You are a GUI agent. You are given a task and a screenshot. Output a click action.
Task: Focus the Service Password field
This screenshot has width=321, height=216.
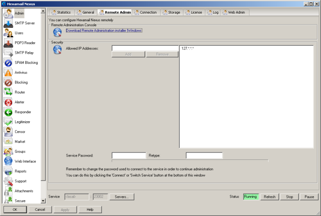[x=129, y=155]
